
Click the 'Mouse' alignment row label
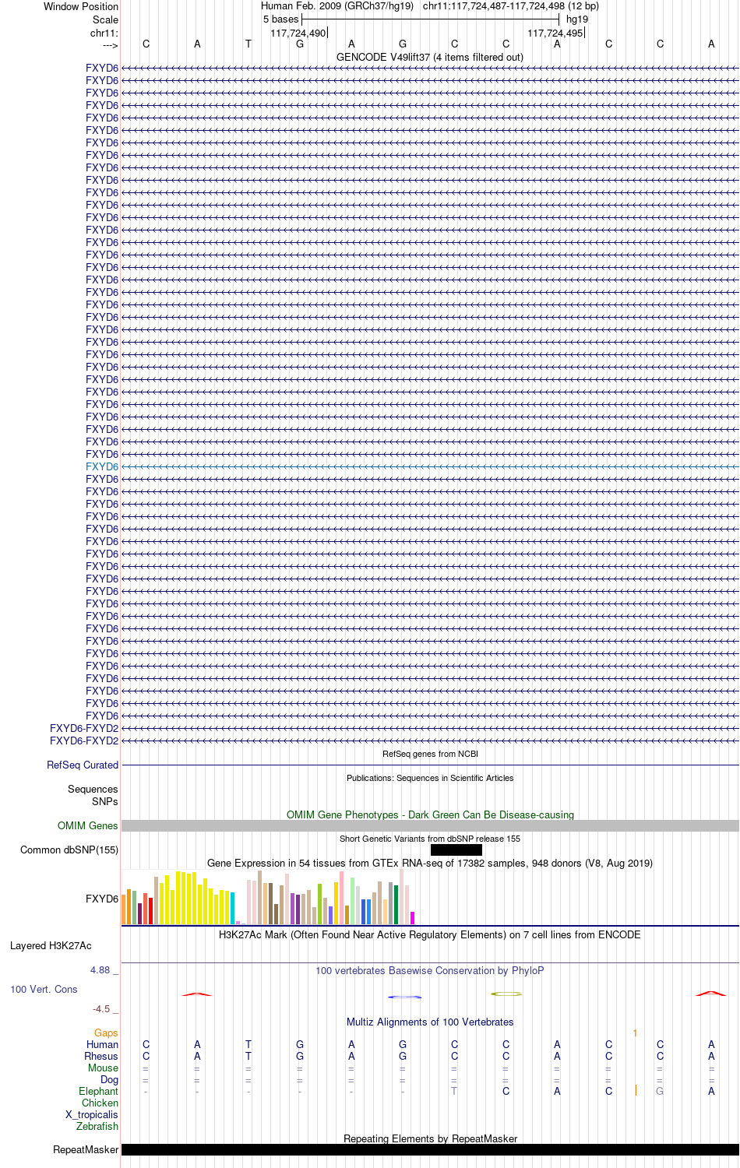pos(103,1068)
